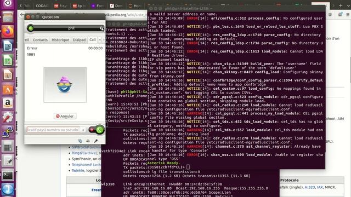
Task: Open the text editor icon in the launcher
Action: click(8, 161)
